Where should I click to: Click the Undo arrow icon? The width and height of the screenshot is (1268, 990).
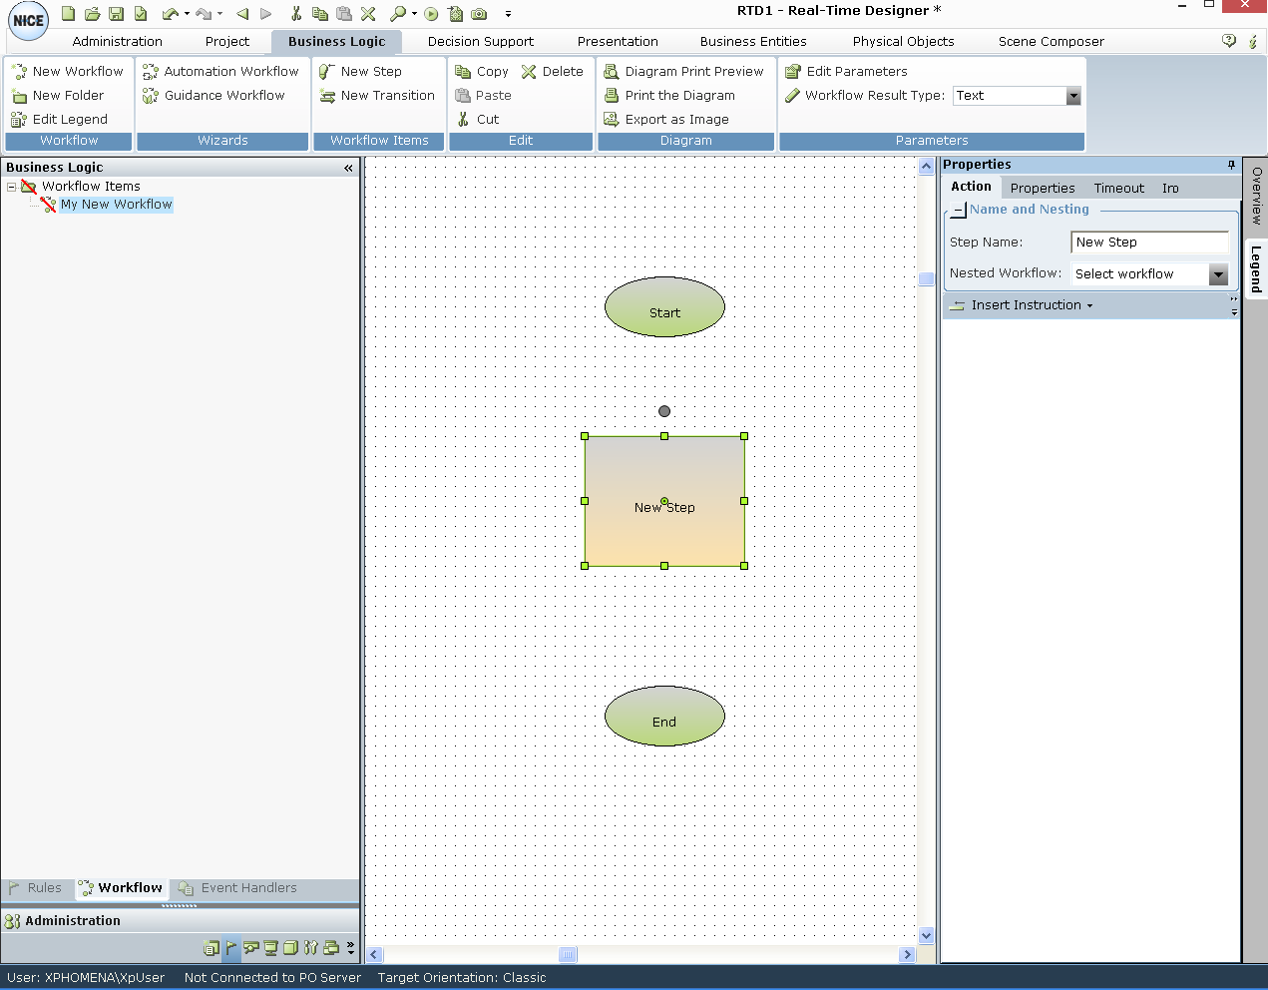coord(170,14)
